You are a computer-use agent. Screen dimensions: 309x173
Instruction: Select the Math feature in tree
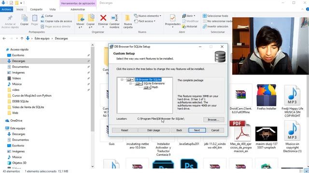155,87
